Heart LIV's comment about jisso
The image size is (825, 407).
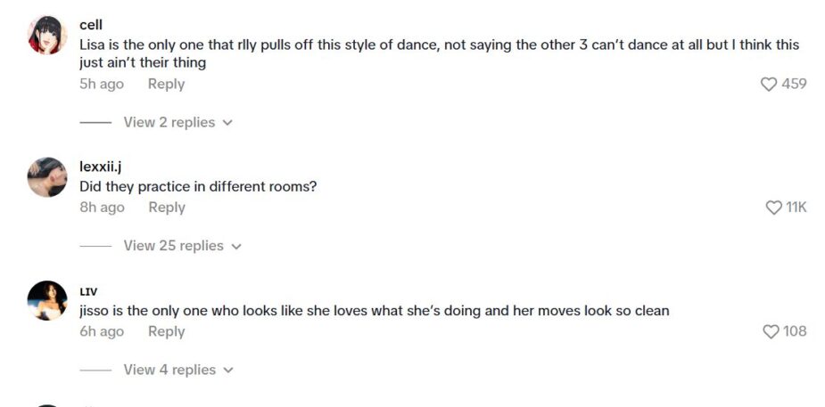point(771,331)
